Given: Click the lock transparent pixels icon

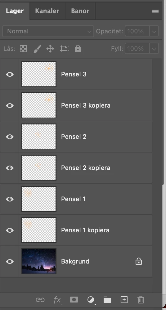Looking at the screenshot, I should [x=23, y=49].
